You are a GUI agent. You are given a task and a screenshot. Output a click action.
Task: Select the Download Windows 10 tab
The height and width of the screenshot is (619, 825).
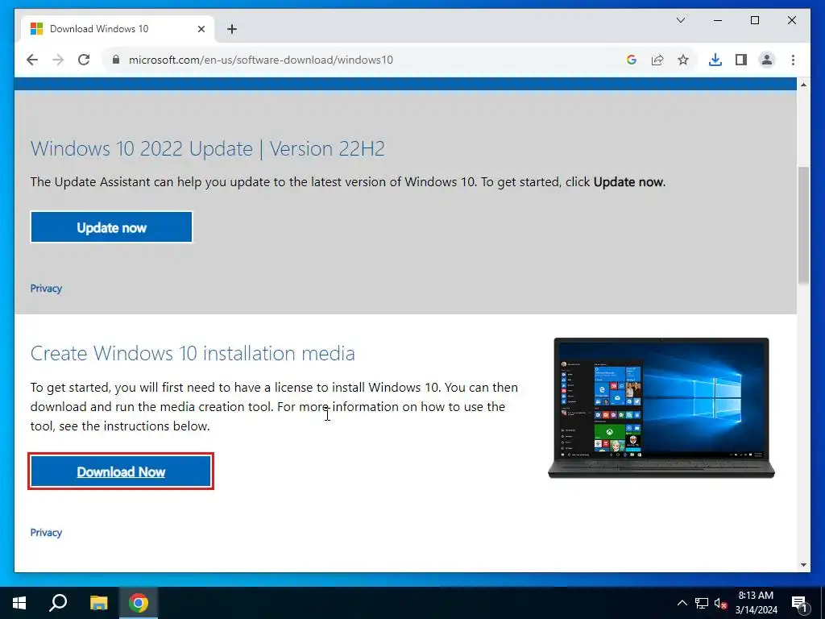click(118, 29)
